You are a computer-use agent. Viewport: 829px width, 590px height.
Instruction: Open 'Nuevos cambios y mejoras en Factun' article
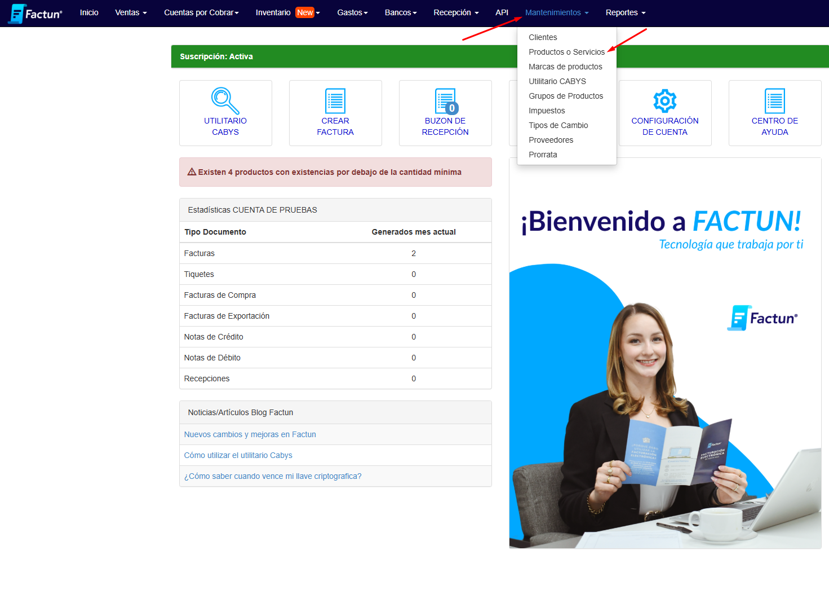250,434
